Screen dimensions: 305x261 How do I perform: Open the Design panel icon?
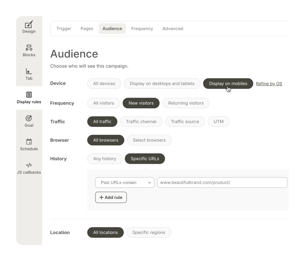29,28
